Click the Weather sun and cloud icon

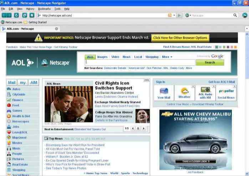(x=184, y=91)
